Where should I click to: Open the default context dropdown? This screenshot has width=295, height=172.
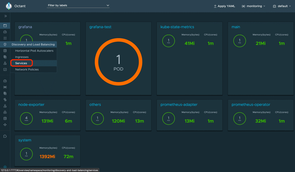(x=282, y=6)
